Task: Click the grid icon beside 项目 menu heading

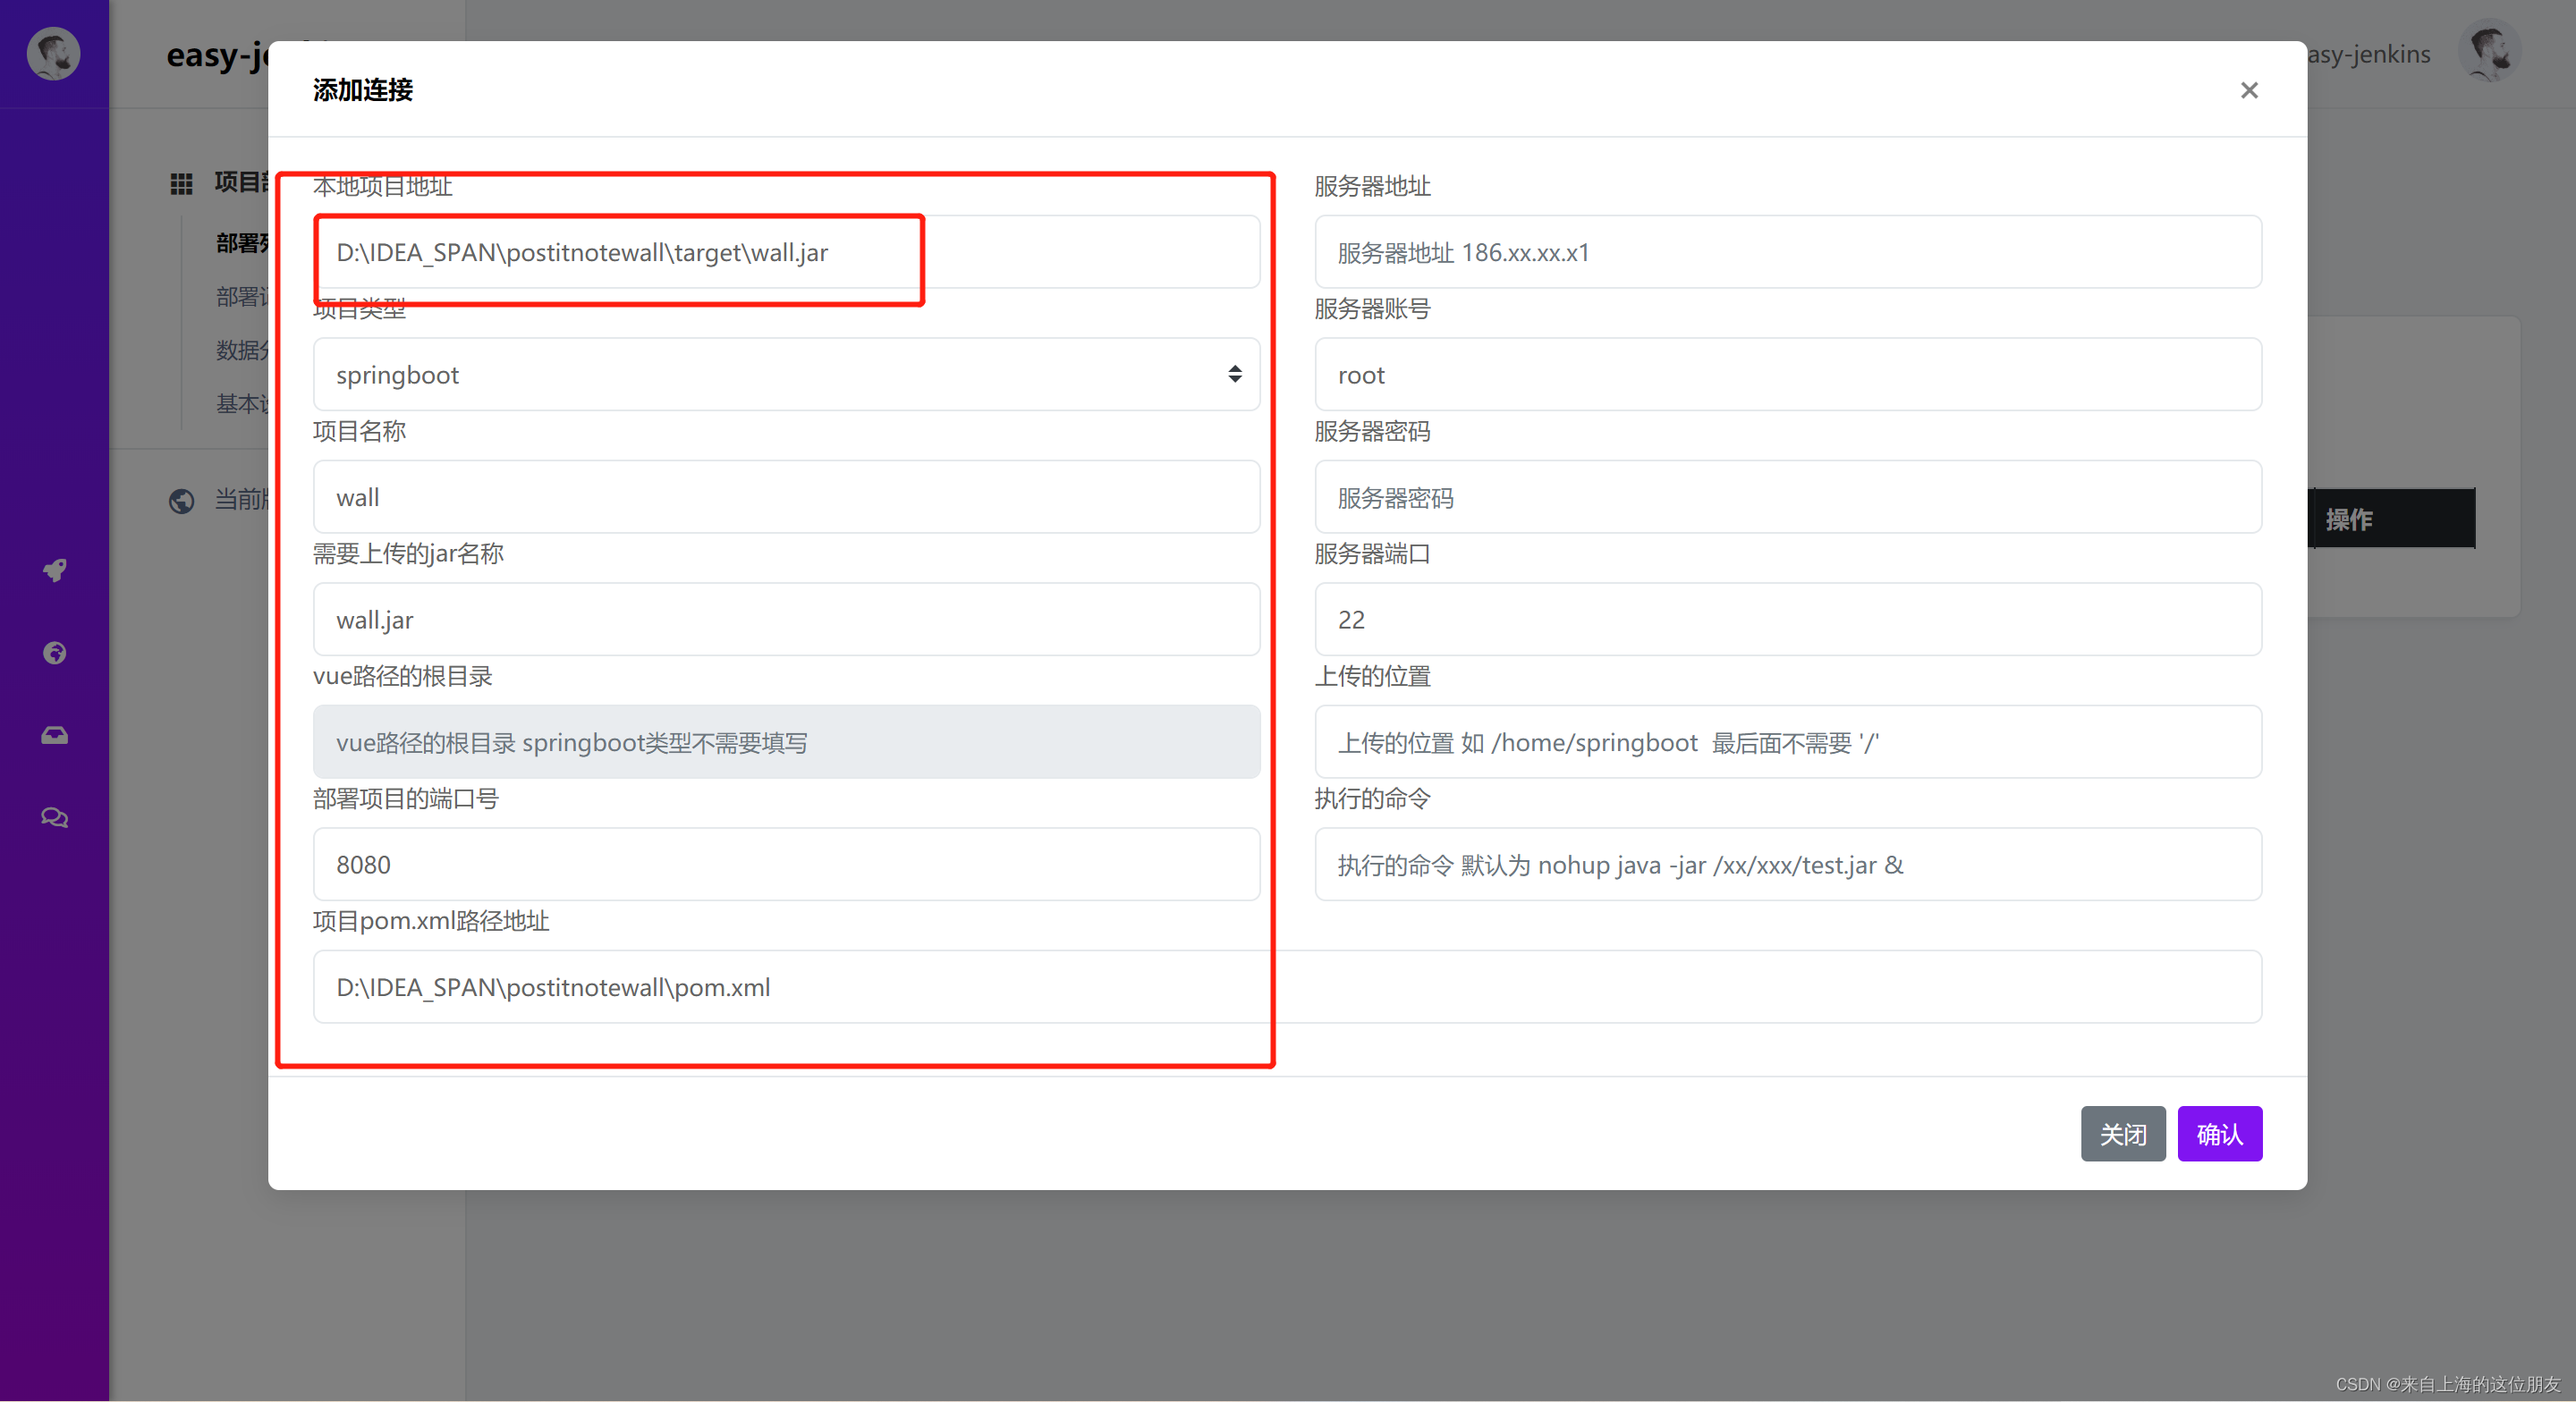Action: click(181, 183)
